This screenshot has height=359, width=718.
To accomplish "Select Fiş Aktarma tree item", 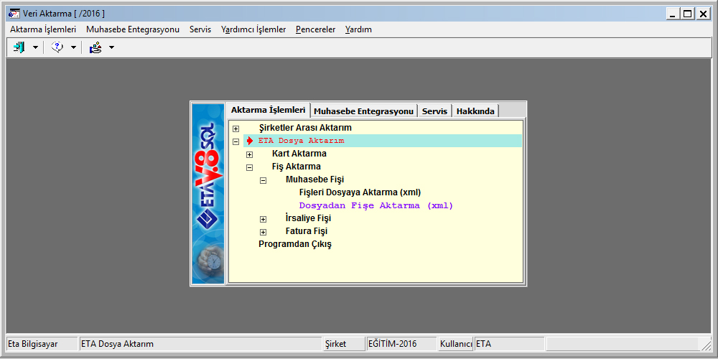I will point(297,167).
